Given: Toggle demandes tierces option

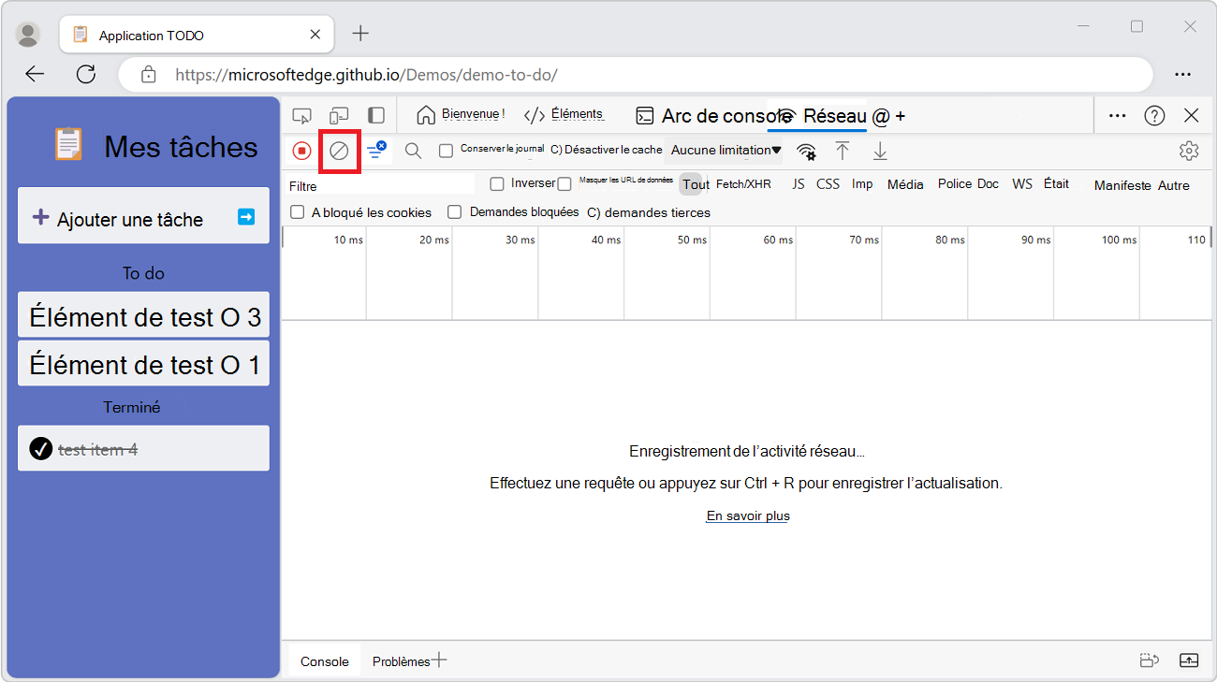Looking at the screenshot, I should coord(649,212).
